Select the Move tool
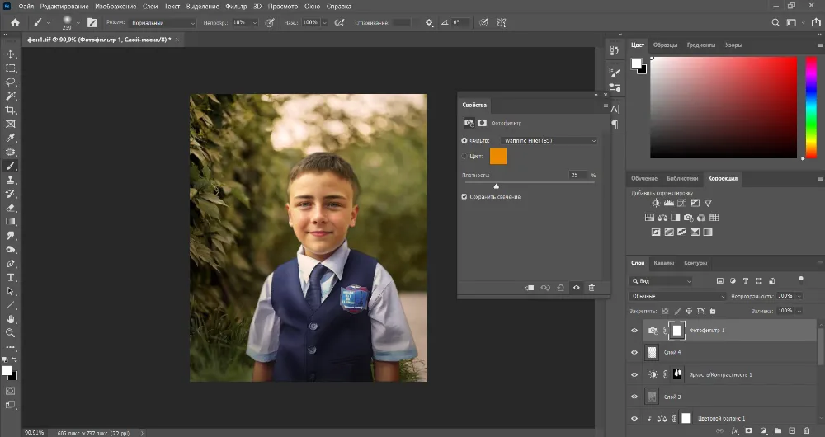This screenshot has height=437, width=825. coord(11,54)
